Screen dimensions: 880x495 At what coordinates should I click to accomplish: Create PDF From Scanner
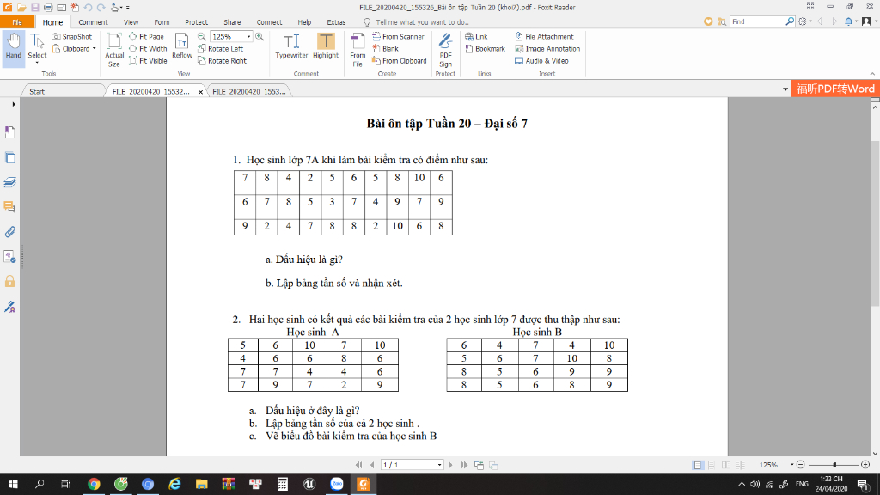[x=399, y=36]
